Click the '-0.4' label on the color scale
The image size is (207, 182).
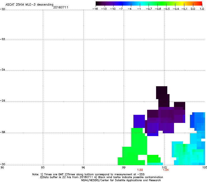tap(176, 9)
